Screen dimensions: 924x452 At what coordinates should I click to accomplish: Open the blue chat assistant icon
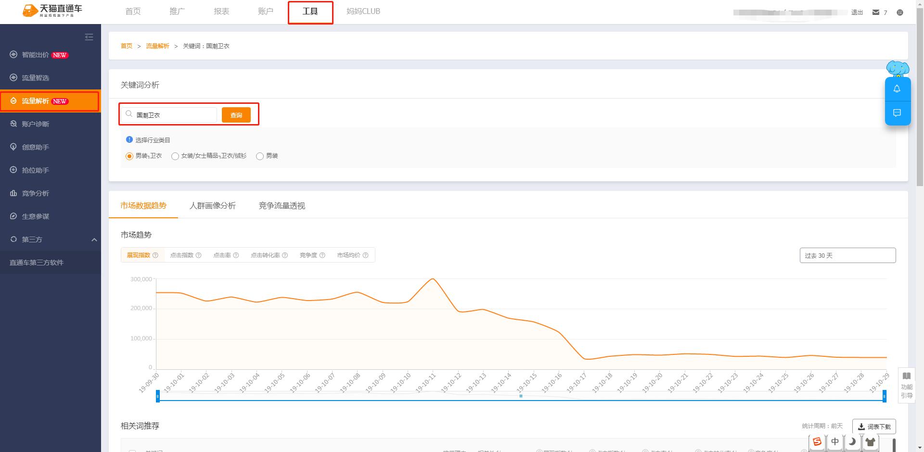897,113
